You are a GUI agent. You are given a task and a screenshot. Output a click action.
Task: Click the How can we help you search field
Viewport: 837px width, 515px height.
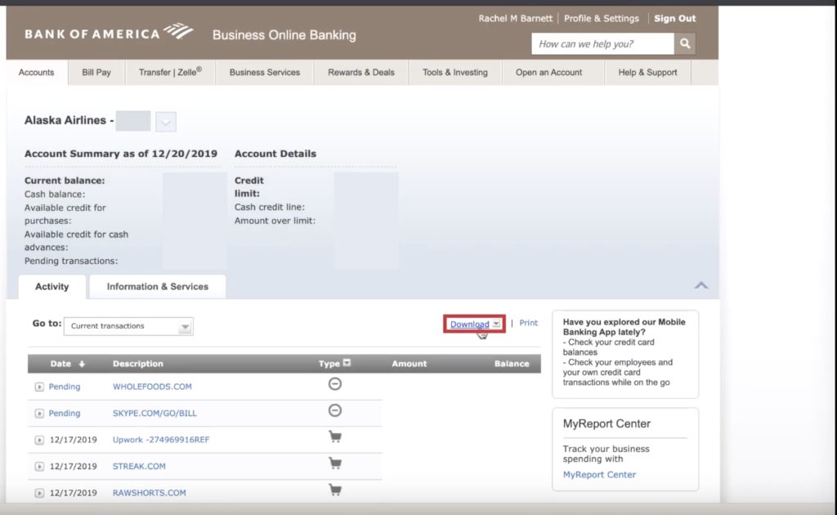tap(602, 44)
